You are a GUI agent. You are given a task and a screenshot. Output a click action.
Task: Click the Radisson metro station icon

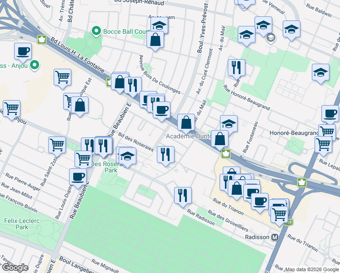(275, 238)
